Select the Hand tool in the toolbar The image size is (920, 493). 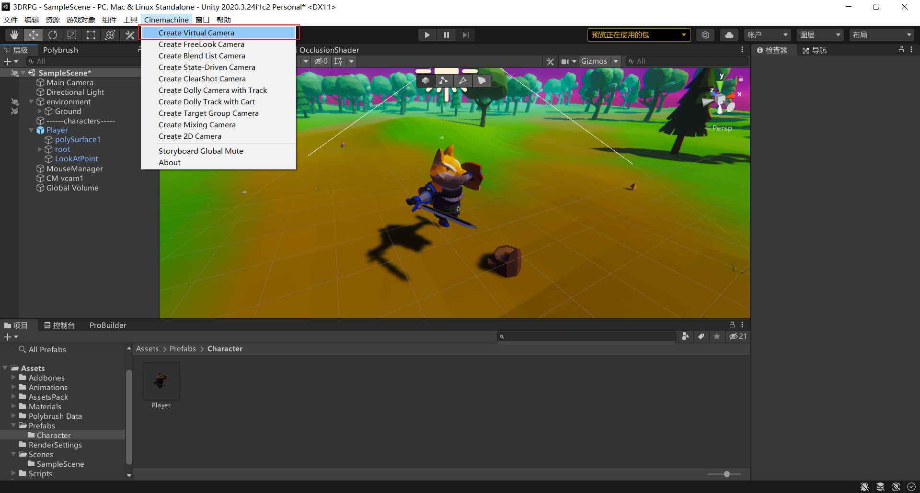click(x=14, y=34)
